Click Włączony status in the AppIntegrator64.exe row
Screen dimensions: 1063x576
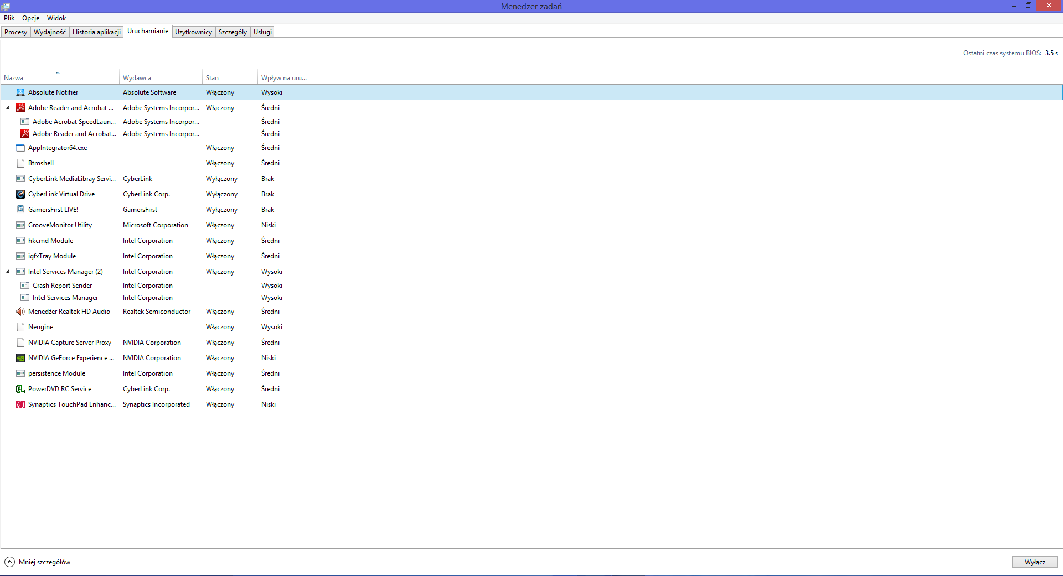coord(220,148)
